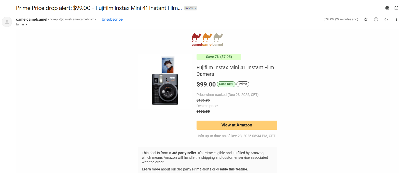Reply to the camelcamelcamel email
The image size is (403, 173).
(x=386, y=19)
